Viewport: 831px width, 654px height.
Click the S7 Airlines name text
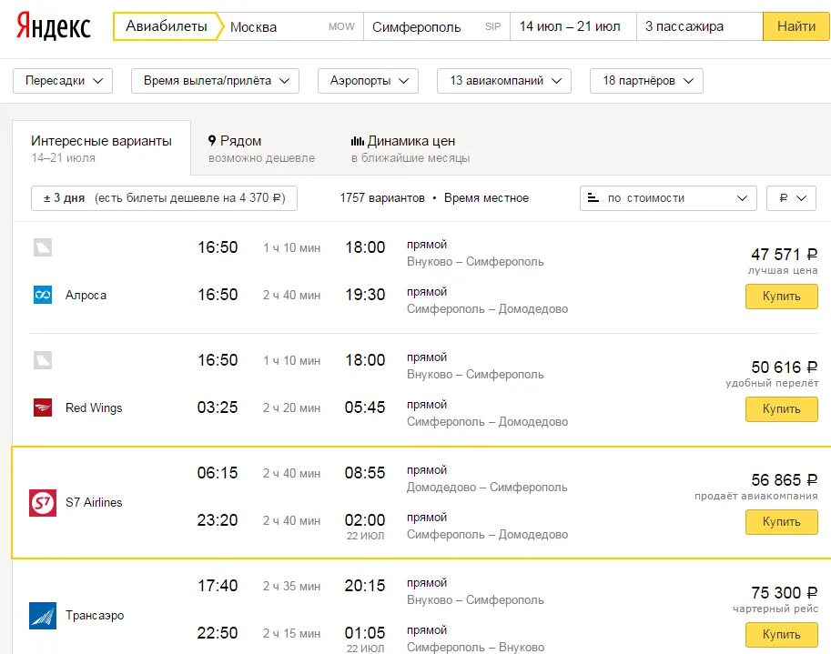tap(94, 502)
